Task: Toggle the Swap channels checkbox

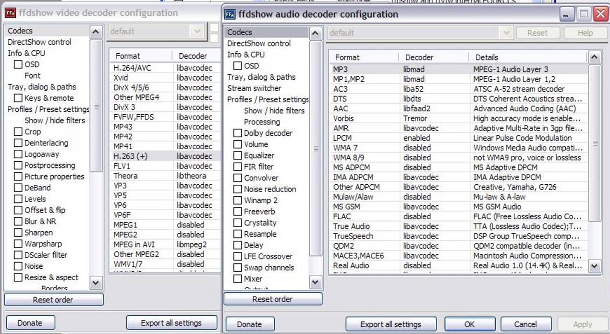Action: click(x=237, y=268)
